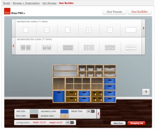The height and width of the screenshot is (129, 156).
Task: Select the two-drawer cube icon
Action: (x=89, y=30)
